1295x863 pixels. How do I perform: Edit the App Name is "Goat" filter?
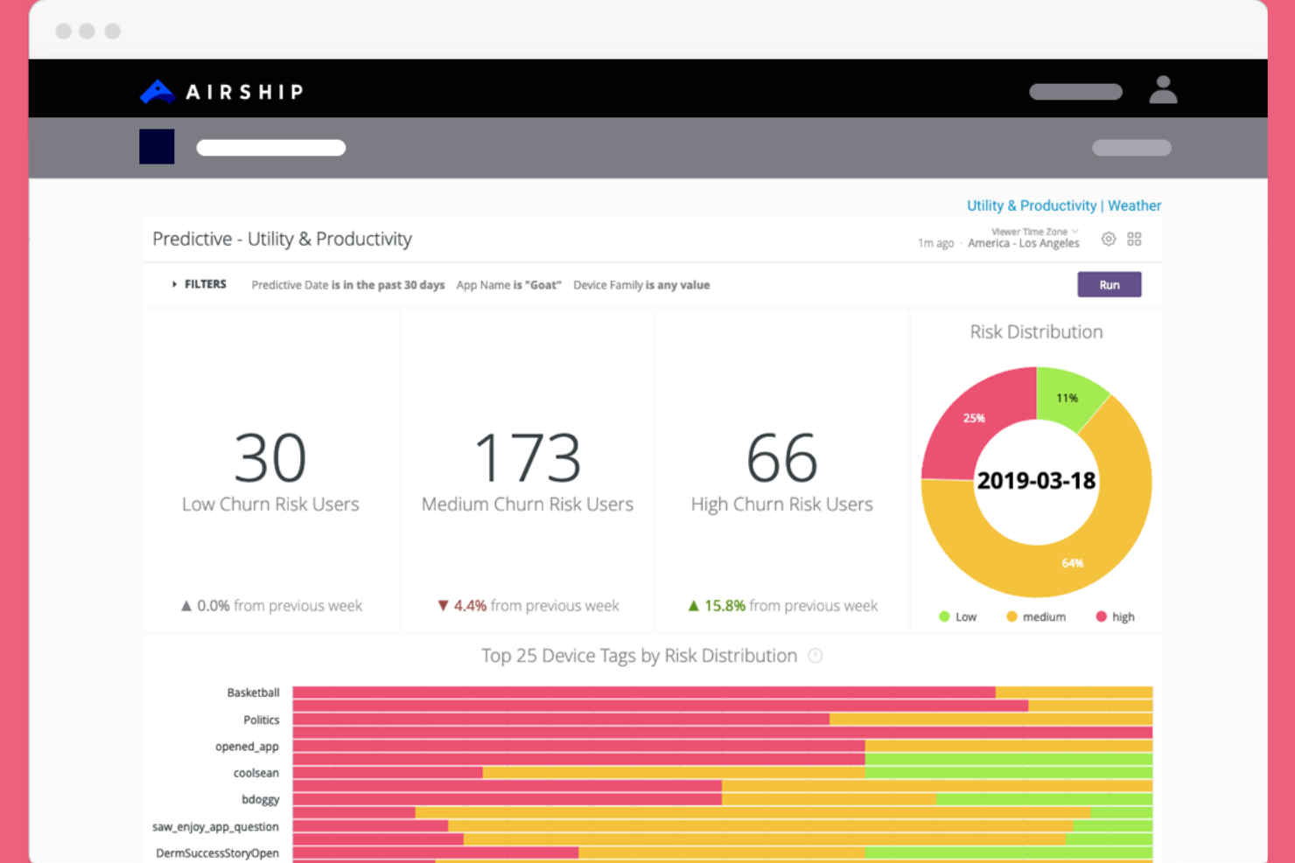click(x=508, y=284)
